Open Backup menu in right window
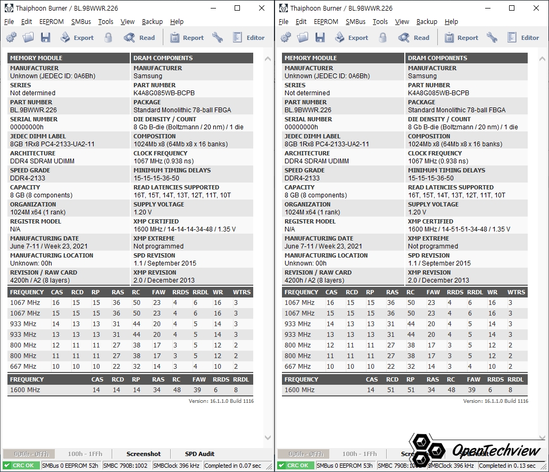The width and height of the screenshot is (549, 472). click(x=427, y=21)
